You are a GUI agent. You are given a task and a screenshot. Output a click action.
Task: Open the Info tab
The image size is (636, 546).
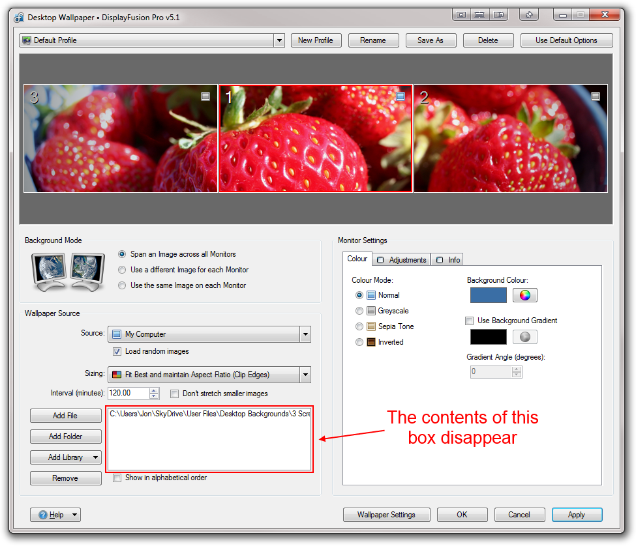449,259
